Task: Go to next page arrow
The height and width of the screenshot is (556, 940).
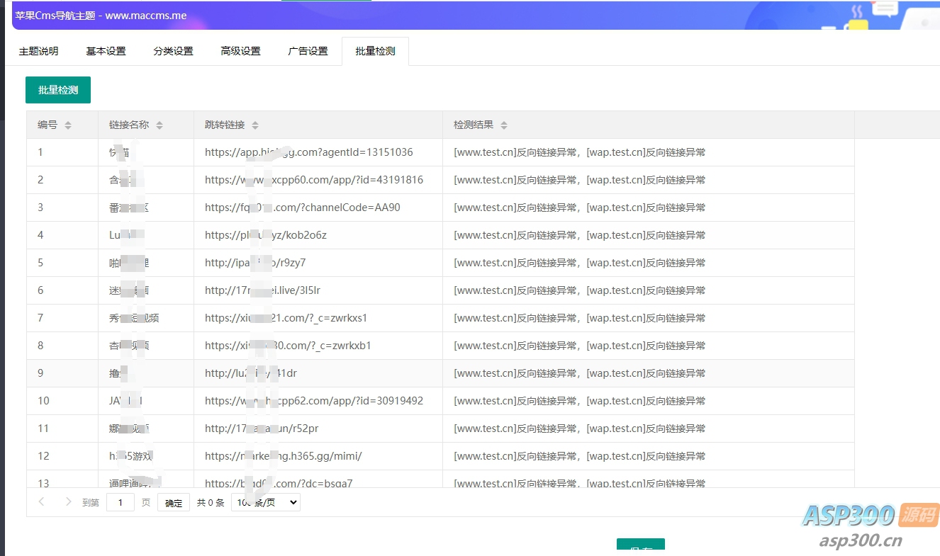Action: coord(68,502)
